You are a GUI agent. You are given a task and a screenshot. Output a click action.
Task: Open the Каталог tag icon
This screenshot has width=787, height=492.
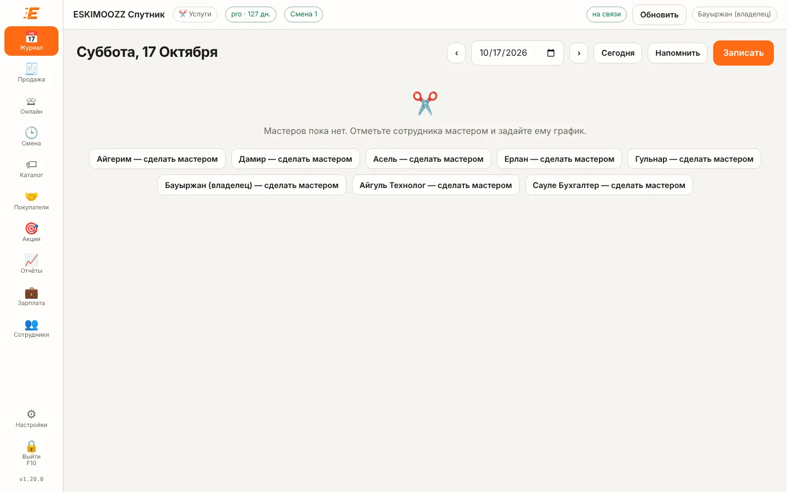[x=31, y=168]
